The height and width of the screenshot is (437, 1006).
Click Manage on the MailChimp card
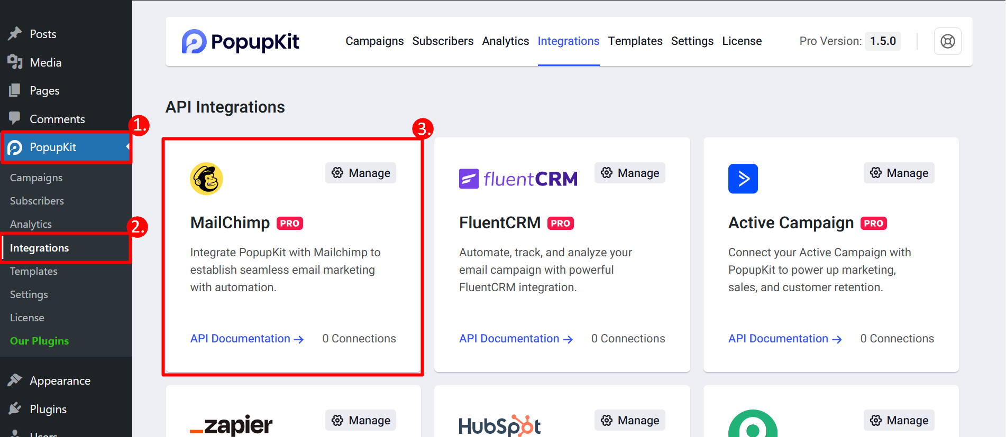[x=361, y=173]
